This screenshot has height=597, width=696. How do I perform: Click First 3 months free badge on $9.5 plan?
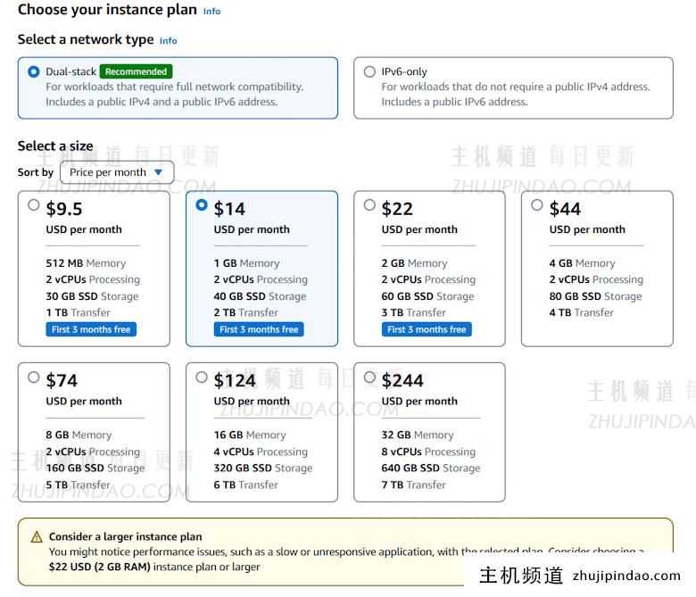[x=91, y=329]
